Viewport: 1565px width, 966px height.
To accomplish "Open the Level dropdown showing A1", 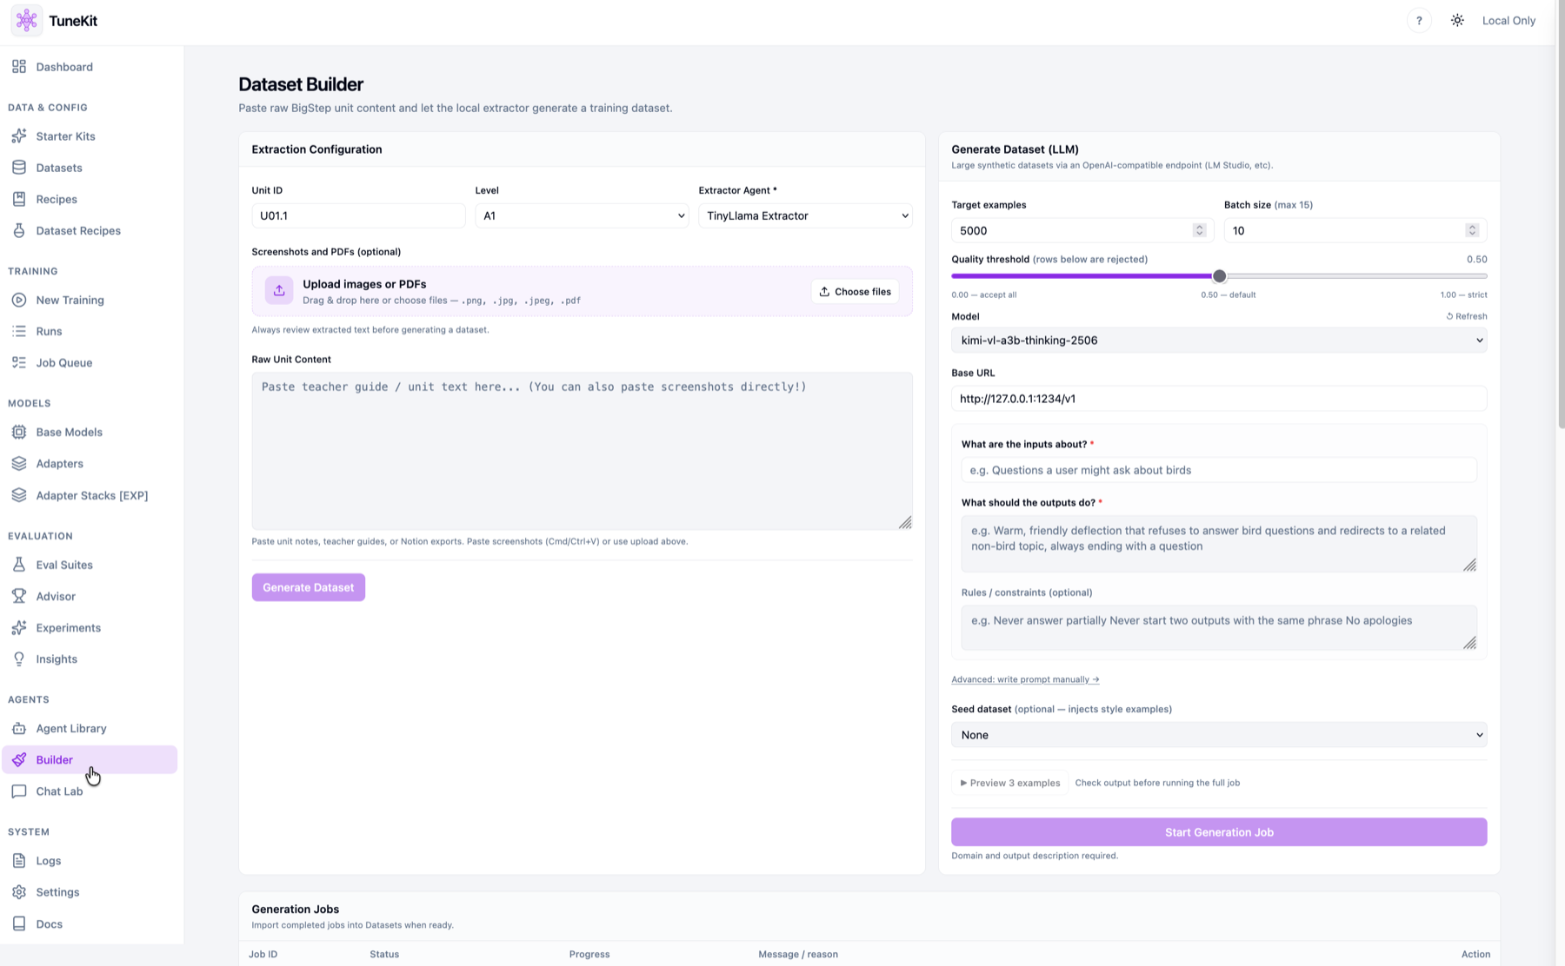I will [582, 215].
